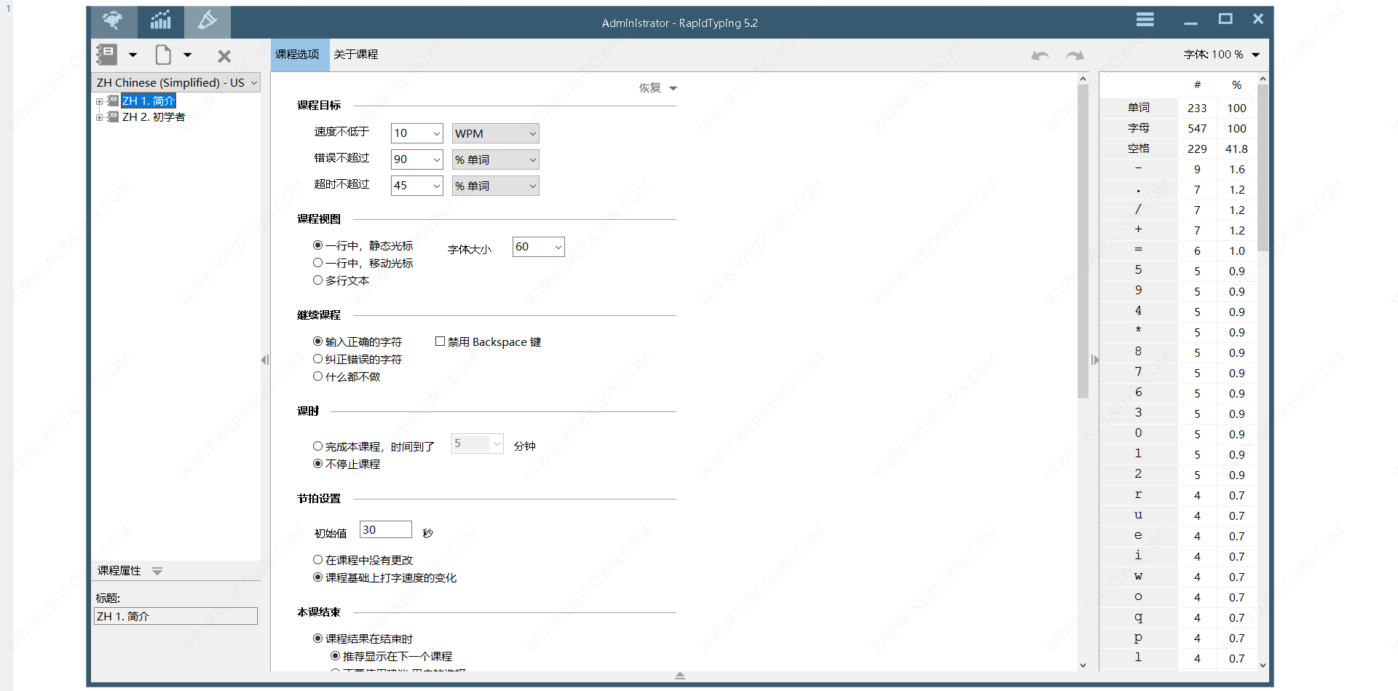Open the statistics chart icon
Image resolution: width=1398 pixels, height=691 pixels.
point(160,22)
